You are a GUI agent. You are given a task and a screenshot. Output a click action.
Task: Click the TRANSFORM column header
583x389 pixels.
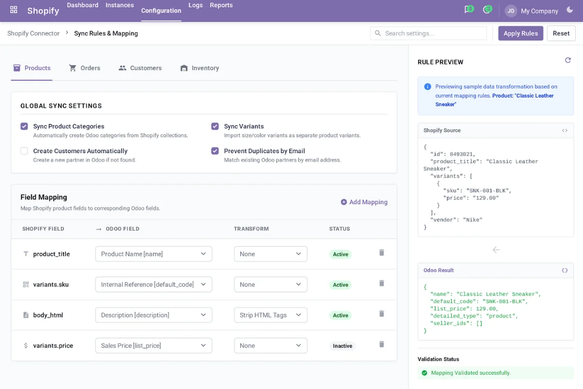coord(251,229)
